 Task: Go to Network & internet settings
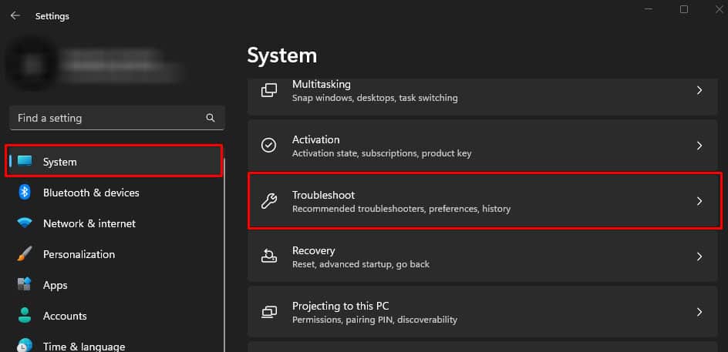tap(114, 223)
